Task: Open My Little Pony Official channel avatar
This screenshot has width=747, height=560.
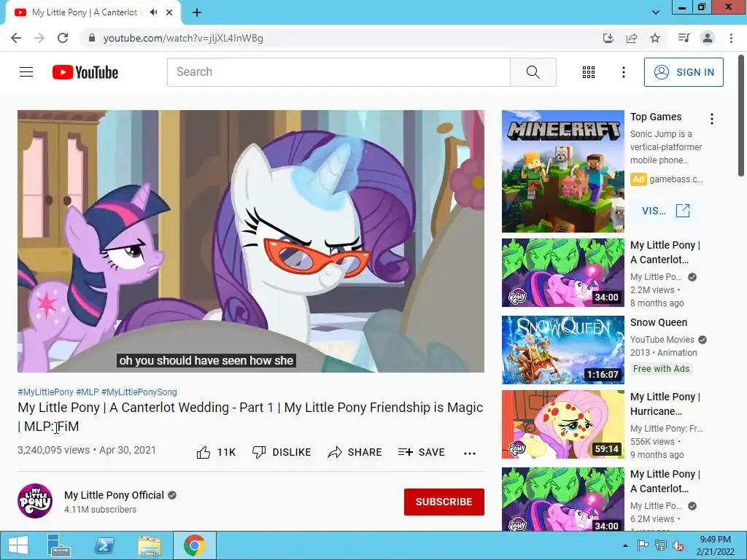Action: (x=35, y=501)
